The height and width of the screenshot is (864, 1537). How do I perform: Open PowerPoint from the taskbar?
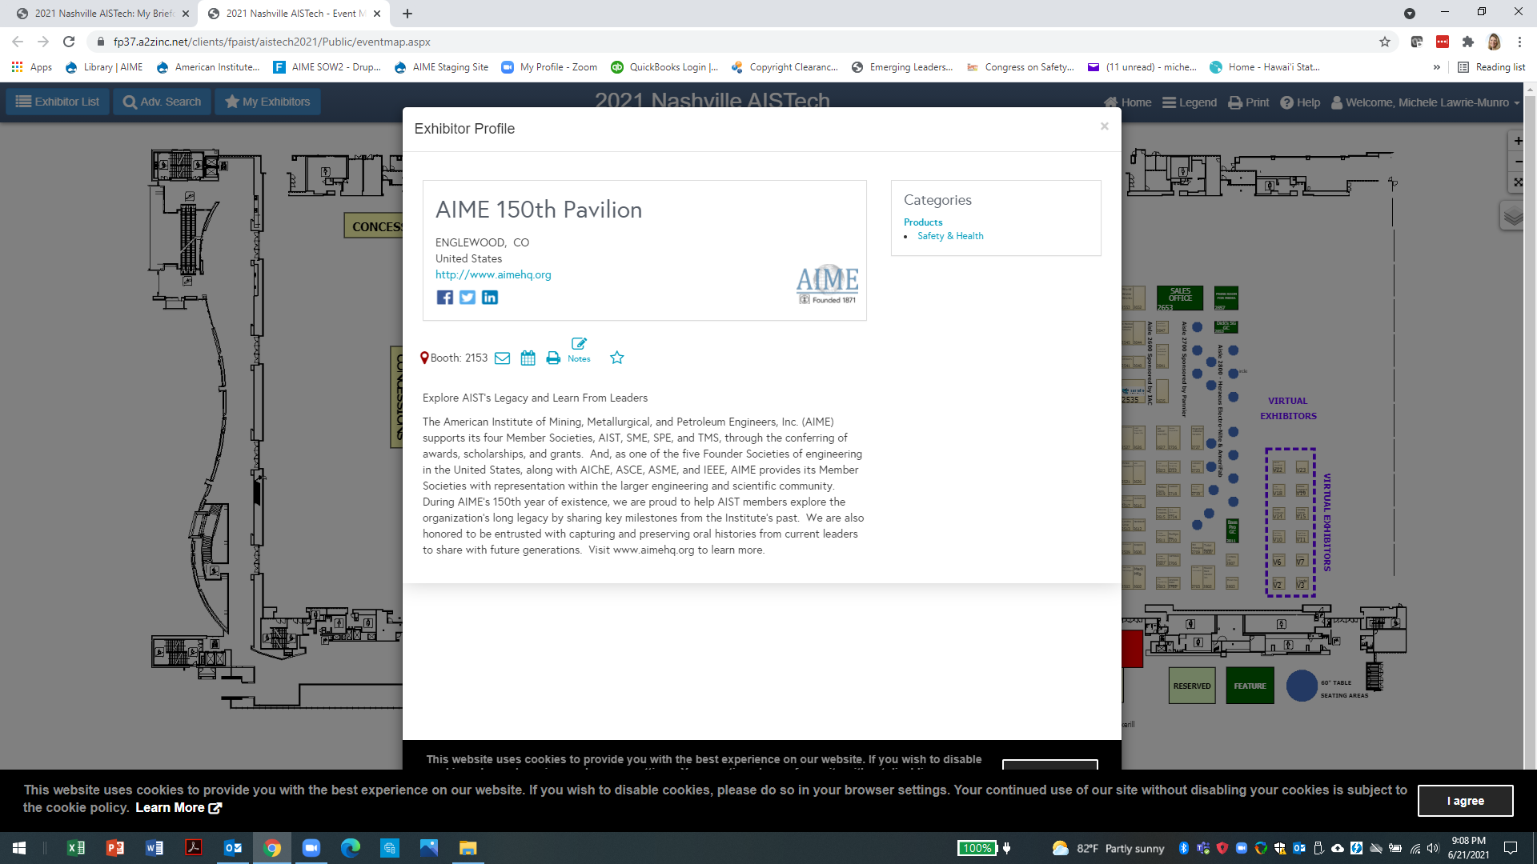pyautogui.click(x=115, y=848)
